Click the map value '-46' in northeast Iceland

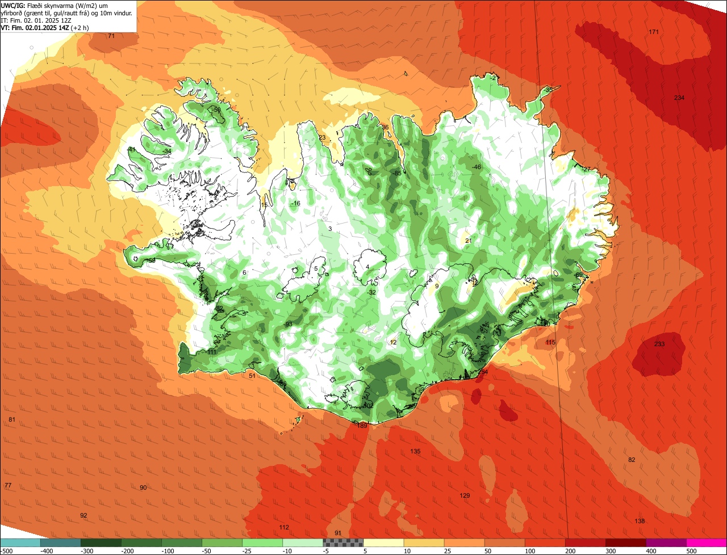[x=477, y=167]
